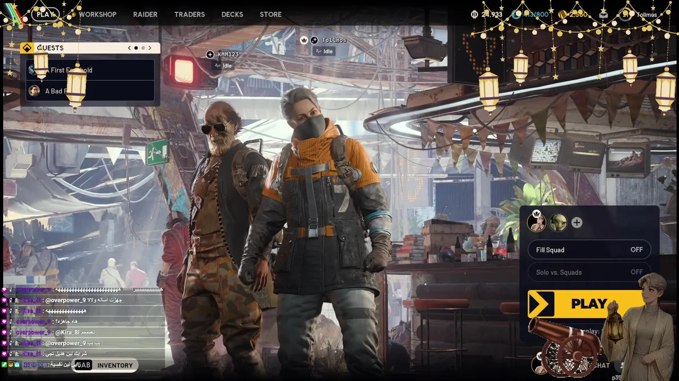Open the CHAT button

click(x=601, y=365)
